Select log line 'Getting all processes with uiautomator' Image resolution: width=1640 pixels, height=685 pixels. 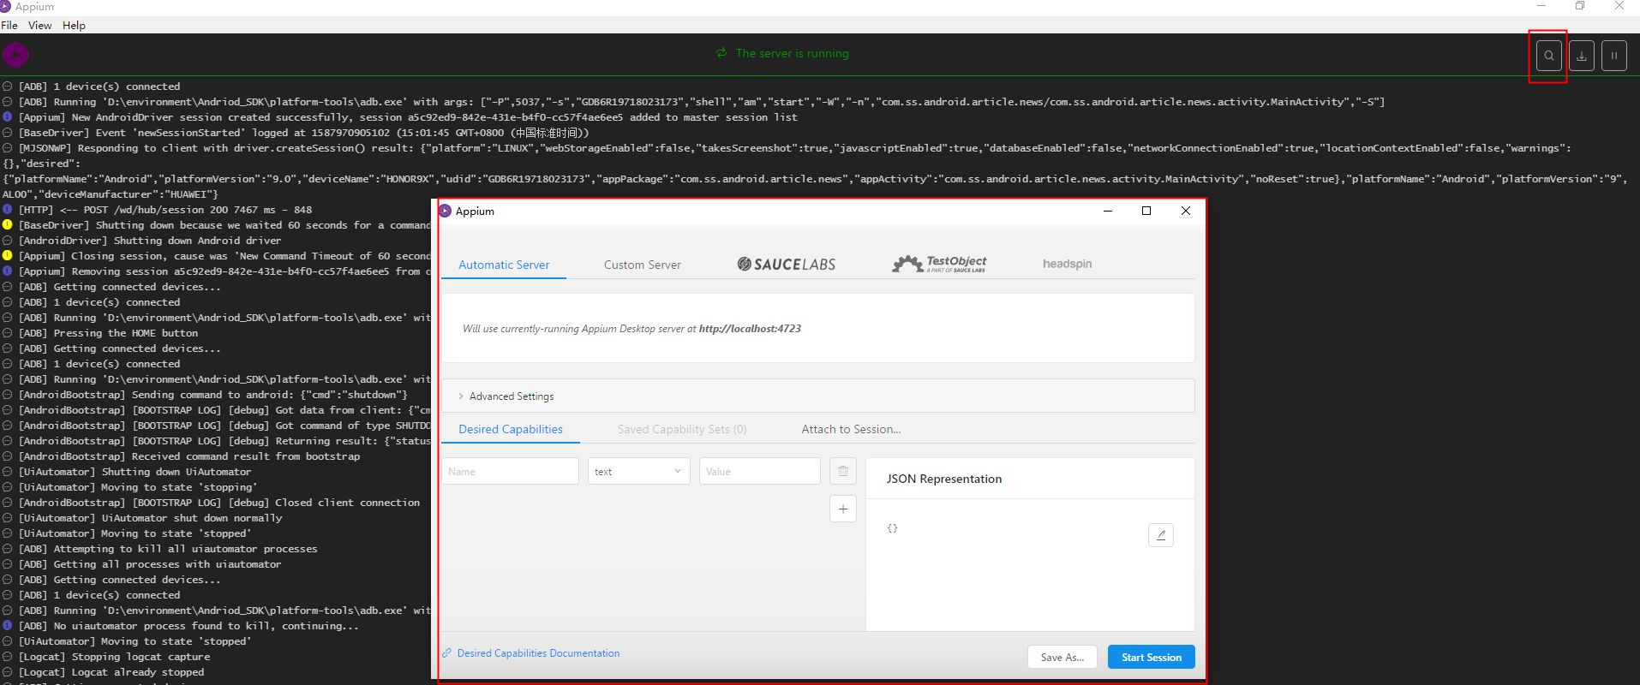(150, 564)
